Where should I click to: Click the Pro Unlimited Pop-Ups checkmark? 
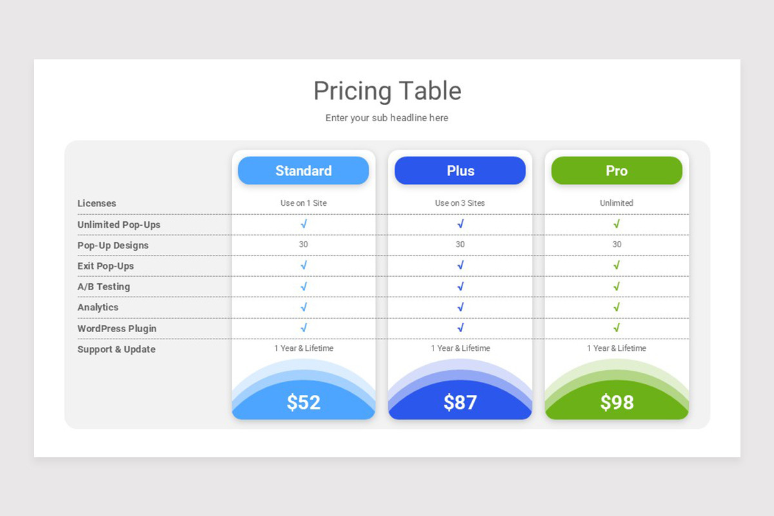pos(617,224)
